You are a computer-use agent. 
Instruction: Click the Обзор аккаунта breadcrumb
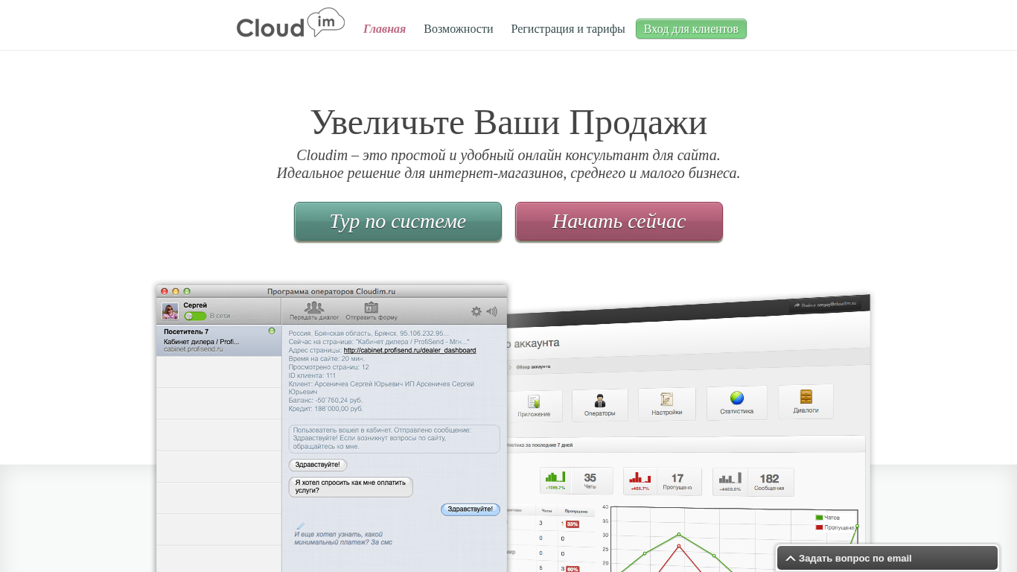[533, 366]
